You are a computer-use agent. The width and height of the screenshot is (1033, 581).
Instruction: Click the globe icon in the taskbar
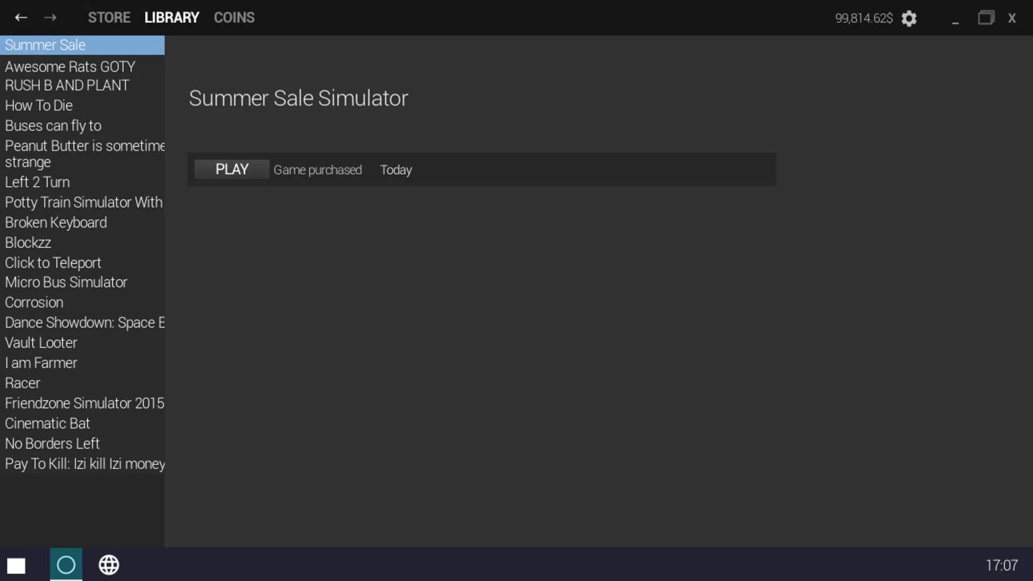(x=109, y=565)
